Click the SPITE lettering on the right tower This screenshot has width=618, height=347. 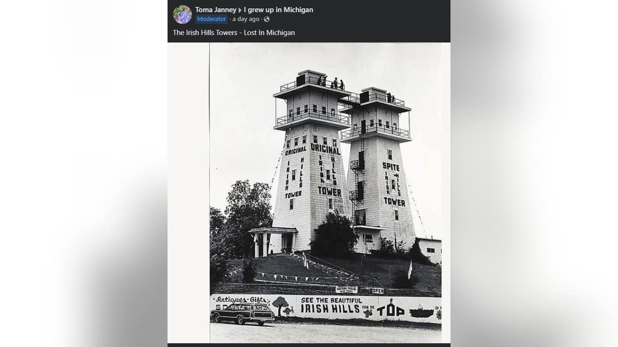pos(391,167)
